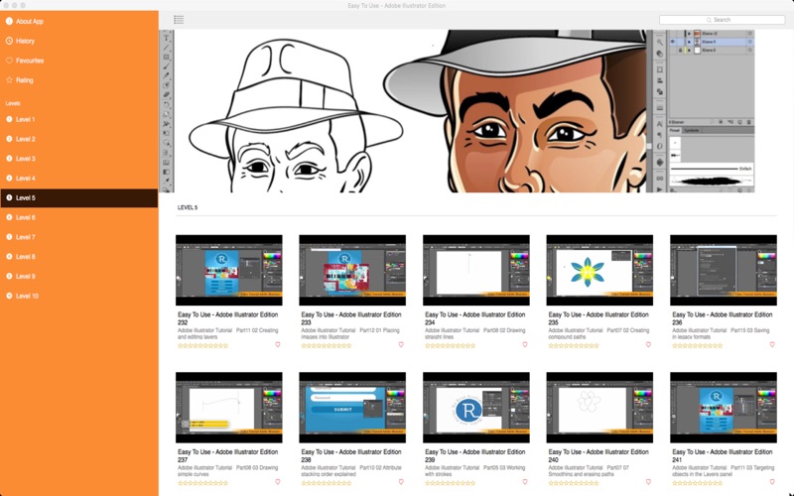
Task: Open the History section
Action: tap(26, 41)
